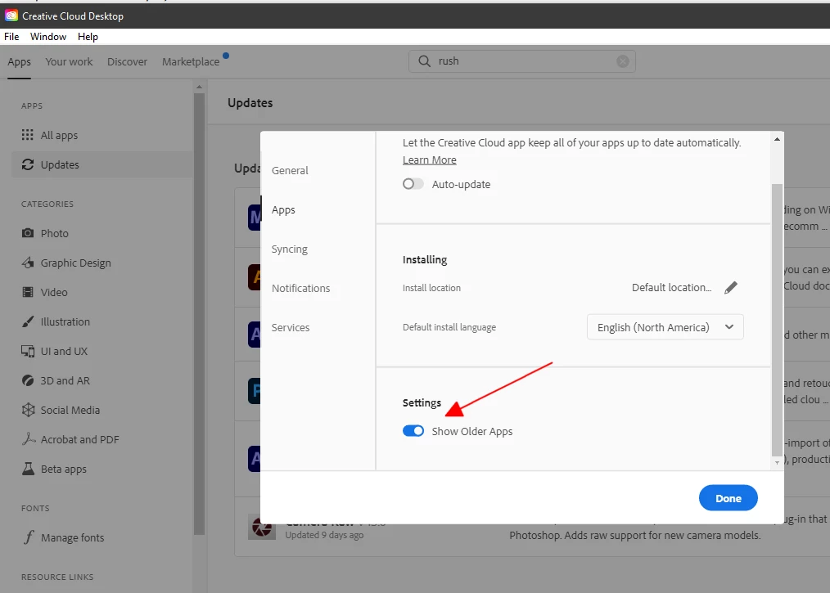The image size is (830, 593).
Task: Click the Photo camera icon
Action: click(28, 233)
